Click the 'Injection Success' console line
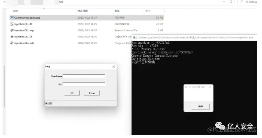 [x=145, y=59]
